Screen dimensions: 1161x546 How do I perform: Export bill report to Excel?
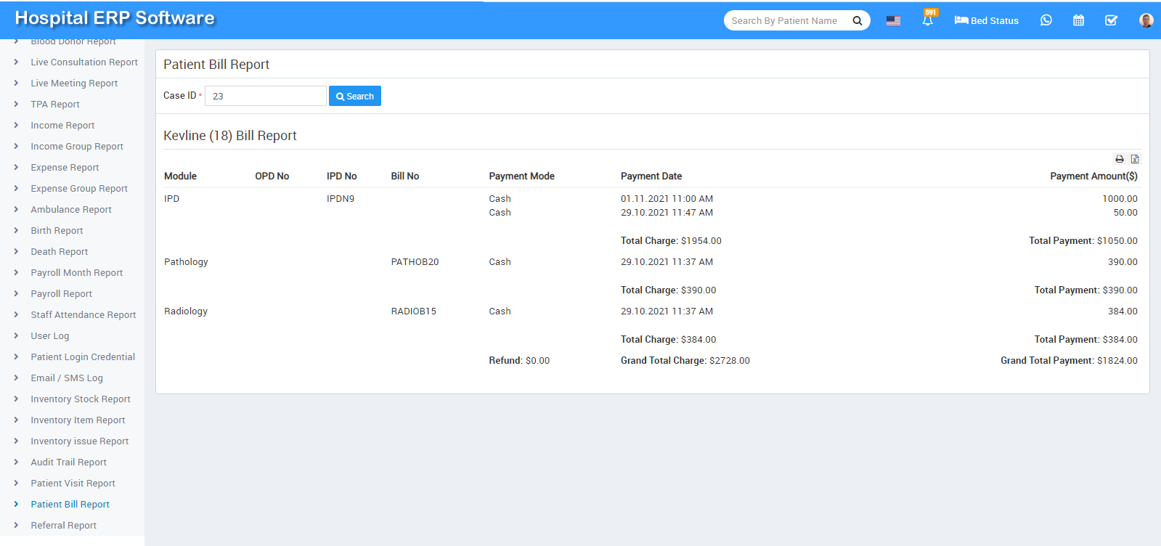point(1135,159)
